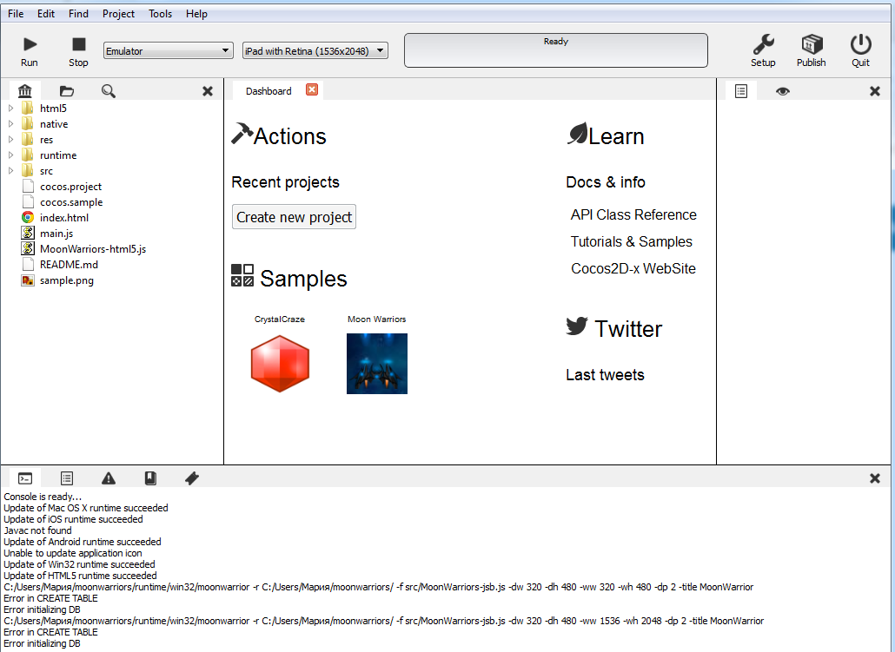Click Create new project button

294,217
